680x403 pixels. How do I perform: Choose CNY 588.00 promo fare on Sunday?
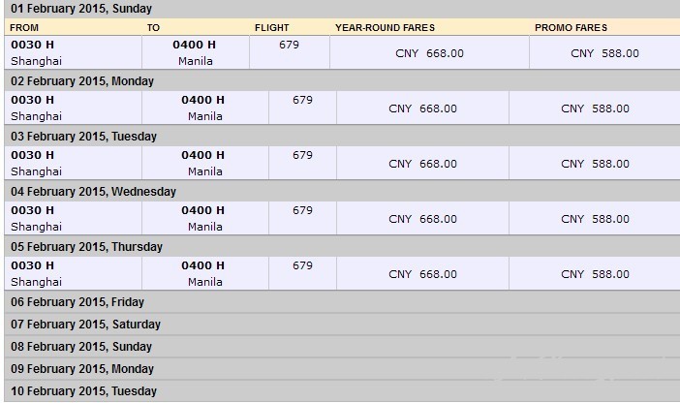pyautogui.click(x=604, y=53)
